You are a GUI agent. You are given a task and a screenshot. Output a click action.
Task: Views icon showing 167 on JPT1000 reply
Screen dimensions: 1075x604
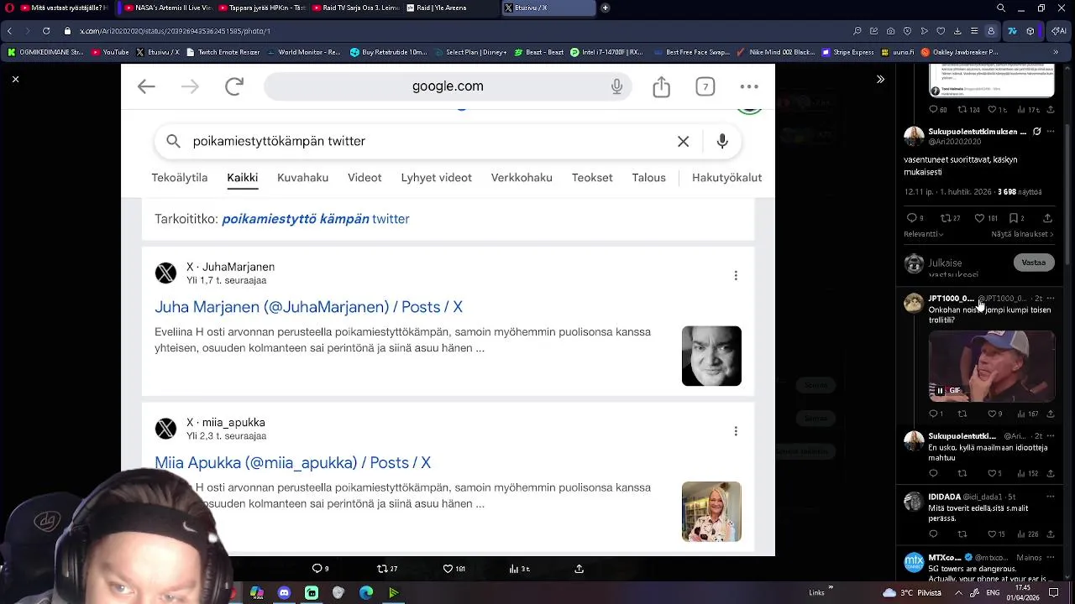click(1022, 414)
